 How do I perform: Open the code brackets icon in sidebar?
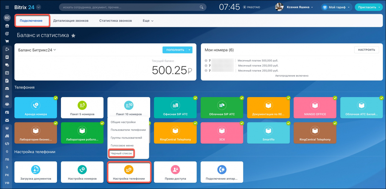tap(7, 143)
